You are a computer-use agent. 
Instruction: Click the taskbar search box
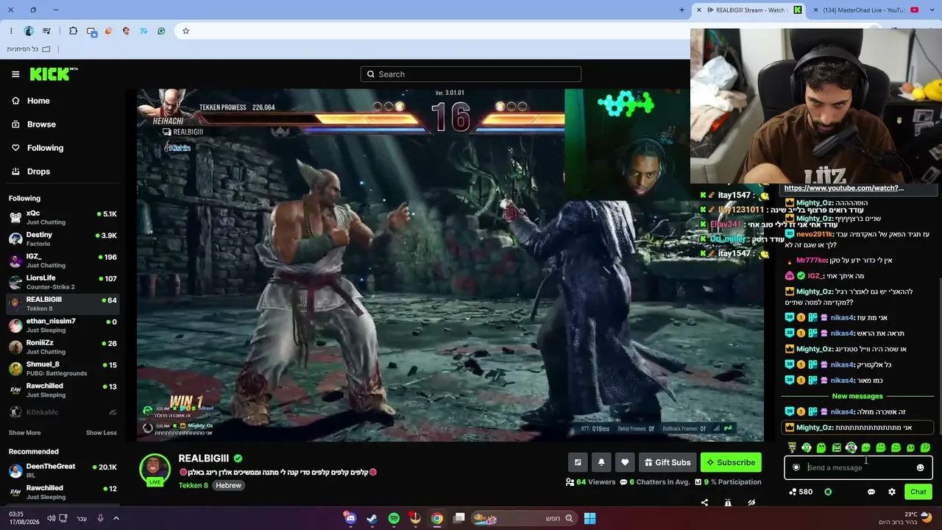(524, 518)
